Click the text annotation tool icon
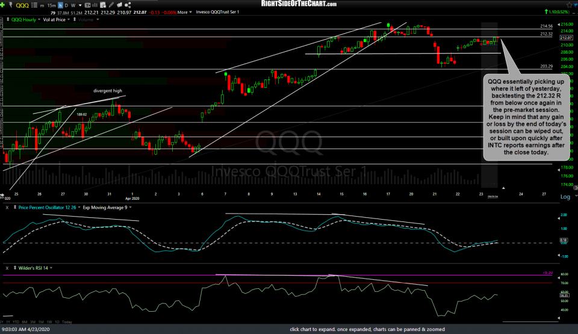The height and width of the screenshot is (334, 578). [x=88, y=5]
